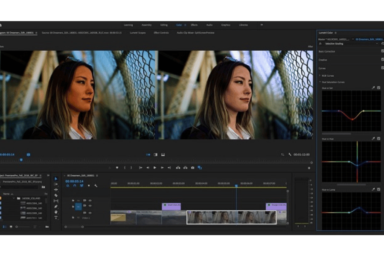Screen dimensions: 384x256
Task: Click the Curves section heading
Action: point(323,68)
